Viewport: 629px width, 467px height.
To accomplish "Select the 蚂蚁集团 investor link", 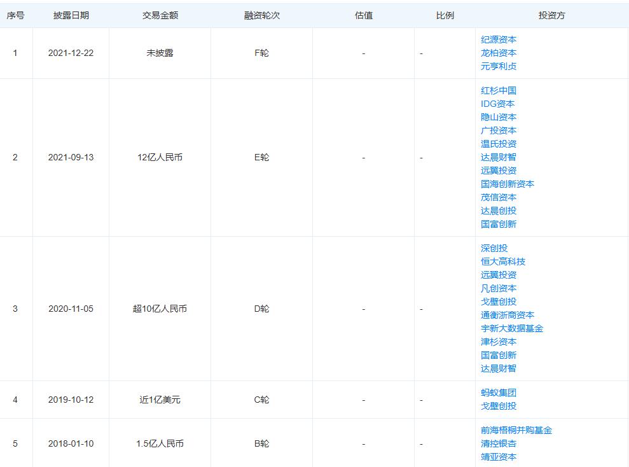I will coord(499,393).
